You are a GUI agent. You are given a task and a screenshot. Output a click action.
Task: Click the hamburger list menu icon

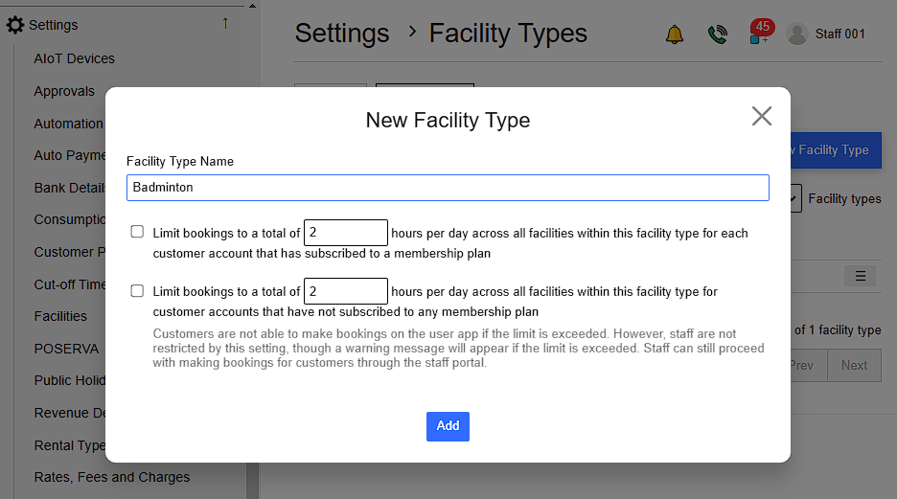pyautogui.click(x=860, y=276)
